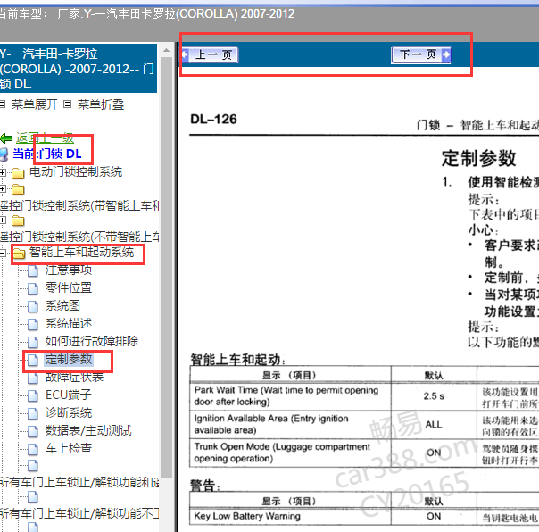Click the 返回上一级 green back link
539x532 pixels.
click(45, 138)
